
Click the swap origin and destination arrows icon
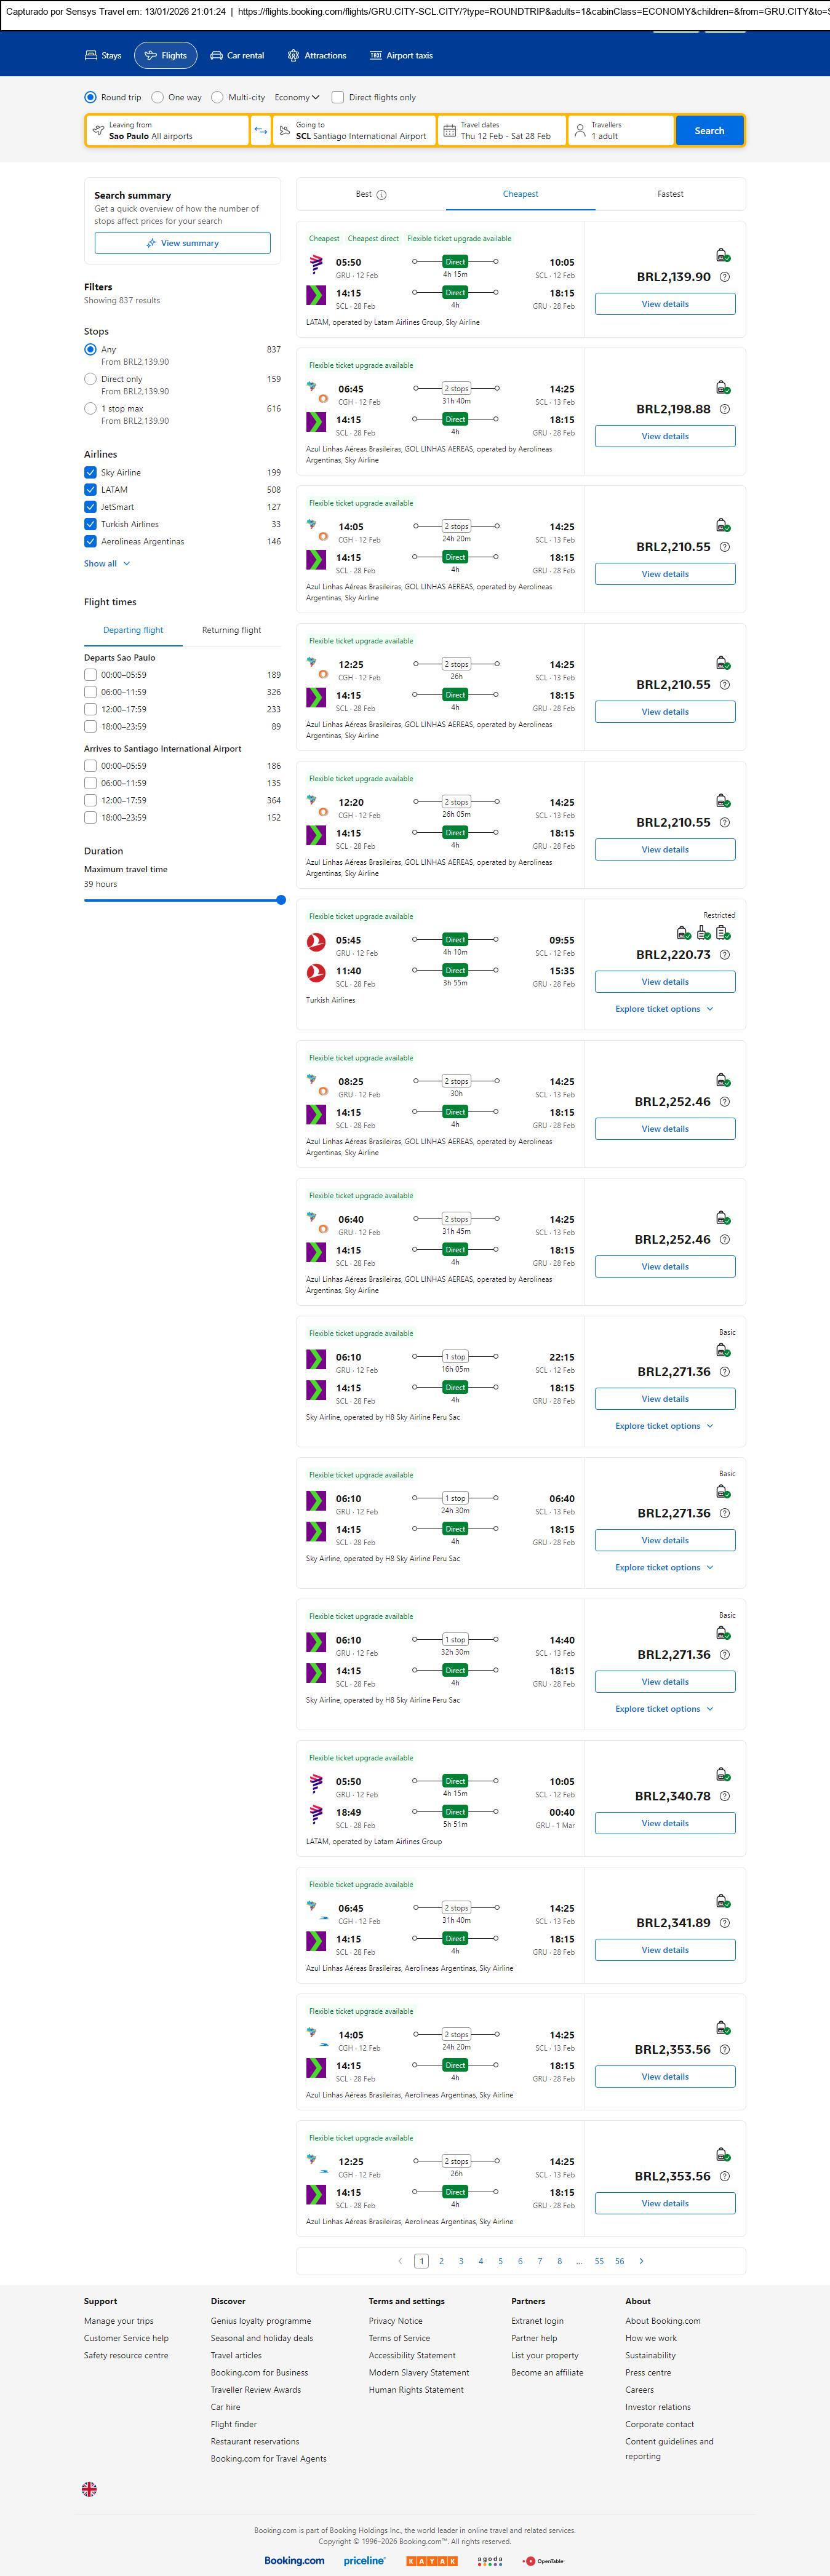pos(260,131)
